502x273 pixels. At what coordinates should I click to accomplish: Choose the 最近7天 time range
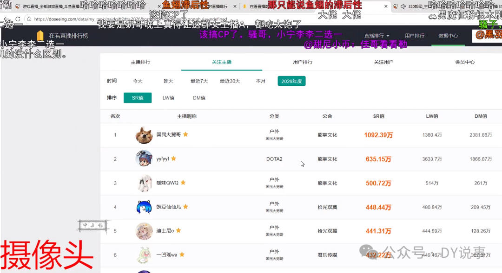point(199,81)
